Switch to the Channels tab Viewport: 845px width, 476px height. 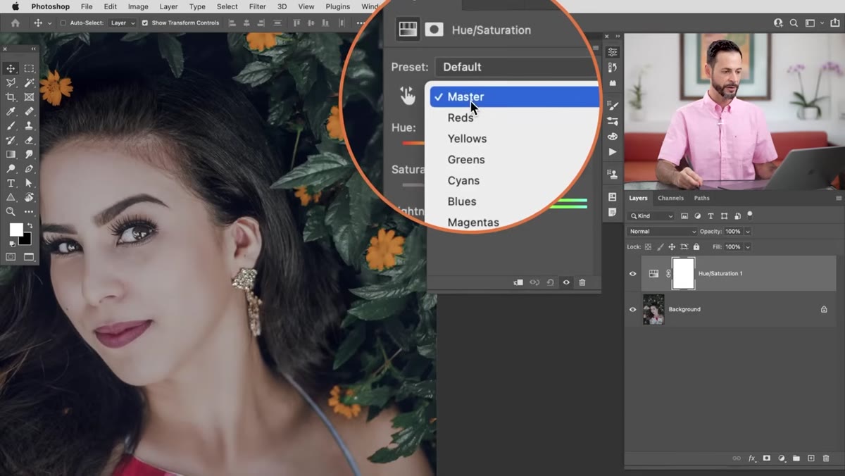pyautogui.click(x=670, y=198)
